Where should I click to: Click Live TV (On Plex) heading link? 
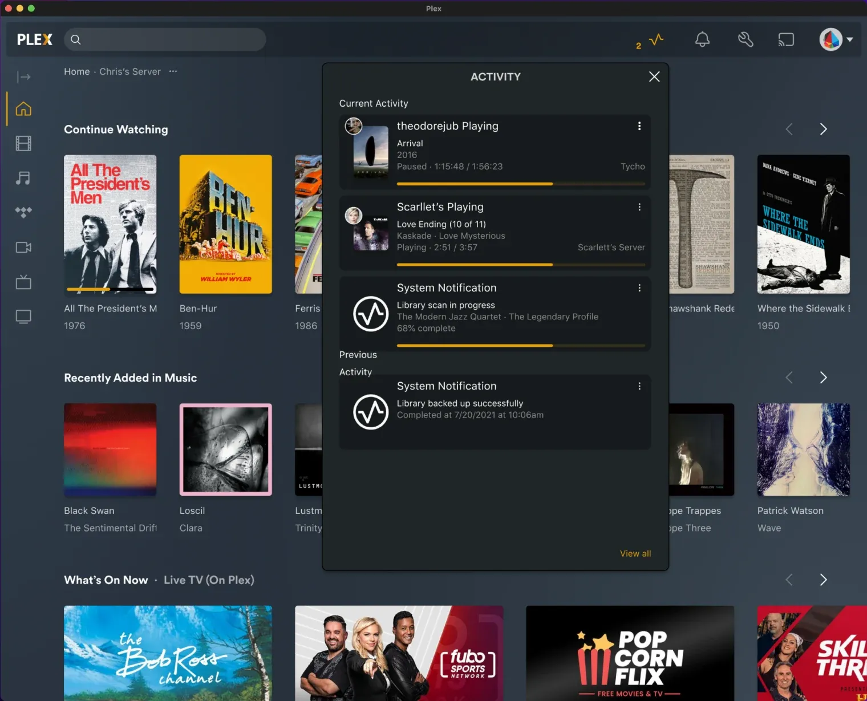209,580
